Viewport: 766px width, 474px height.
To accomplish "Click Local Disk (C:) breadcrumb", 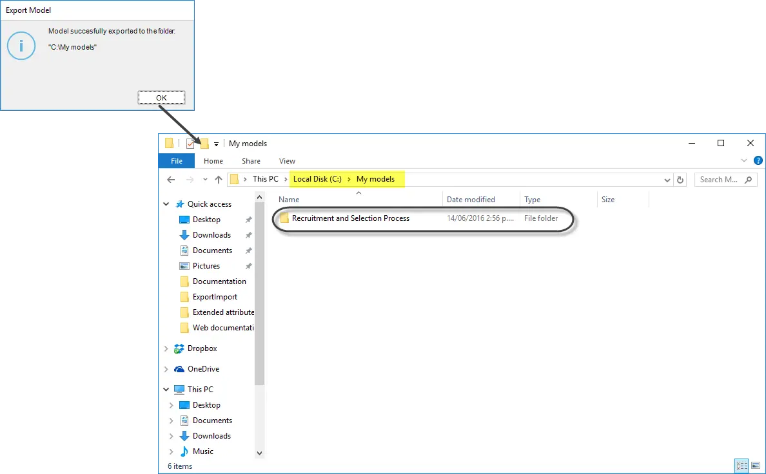I will (317, 179).
